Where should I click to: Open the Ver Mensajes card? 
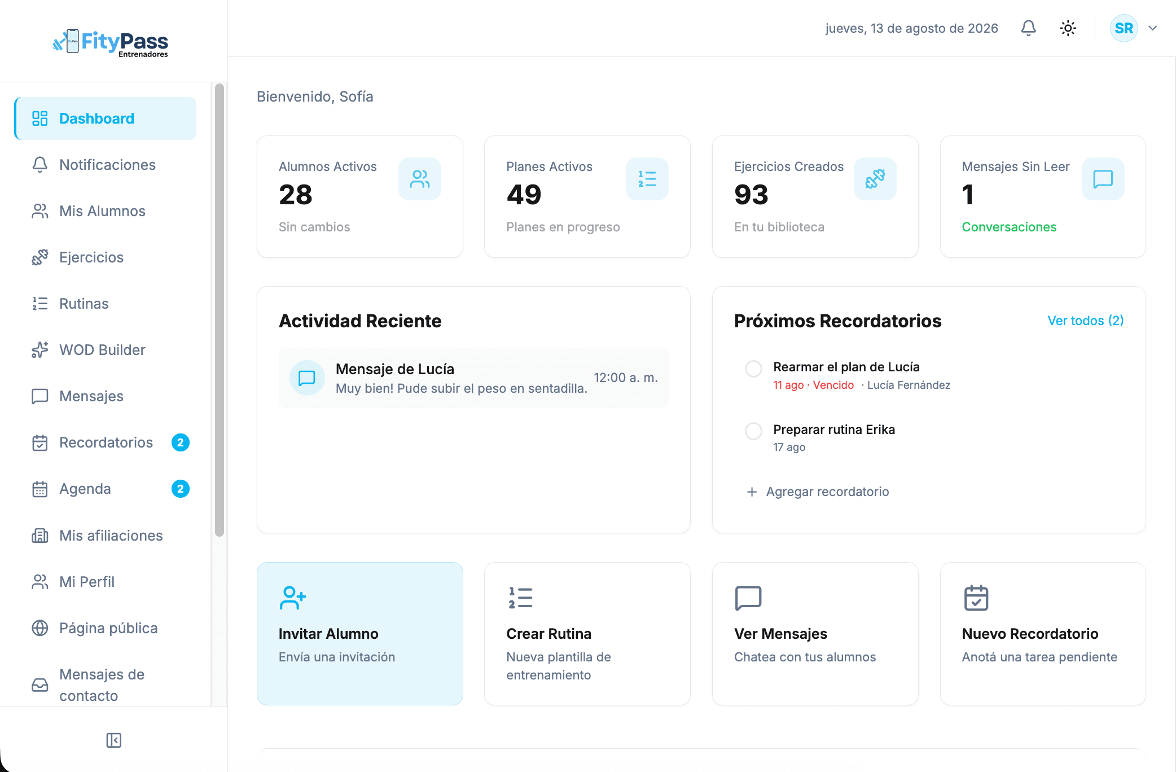click(x=815, y=633)
